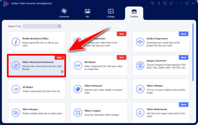Open Video Watermark Remover title
Image resolution: width=198 pixels, height=125 pixels.
(x=38, y=62)
